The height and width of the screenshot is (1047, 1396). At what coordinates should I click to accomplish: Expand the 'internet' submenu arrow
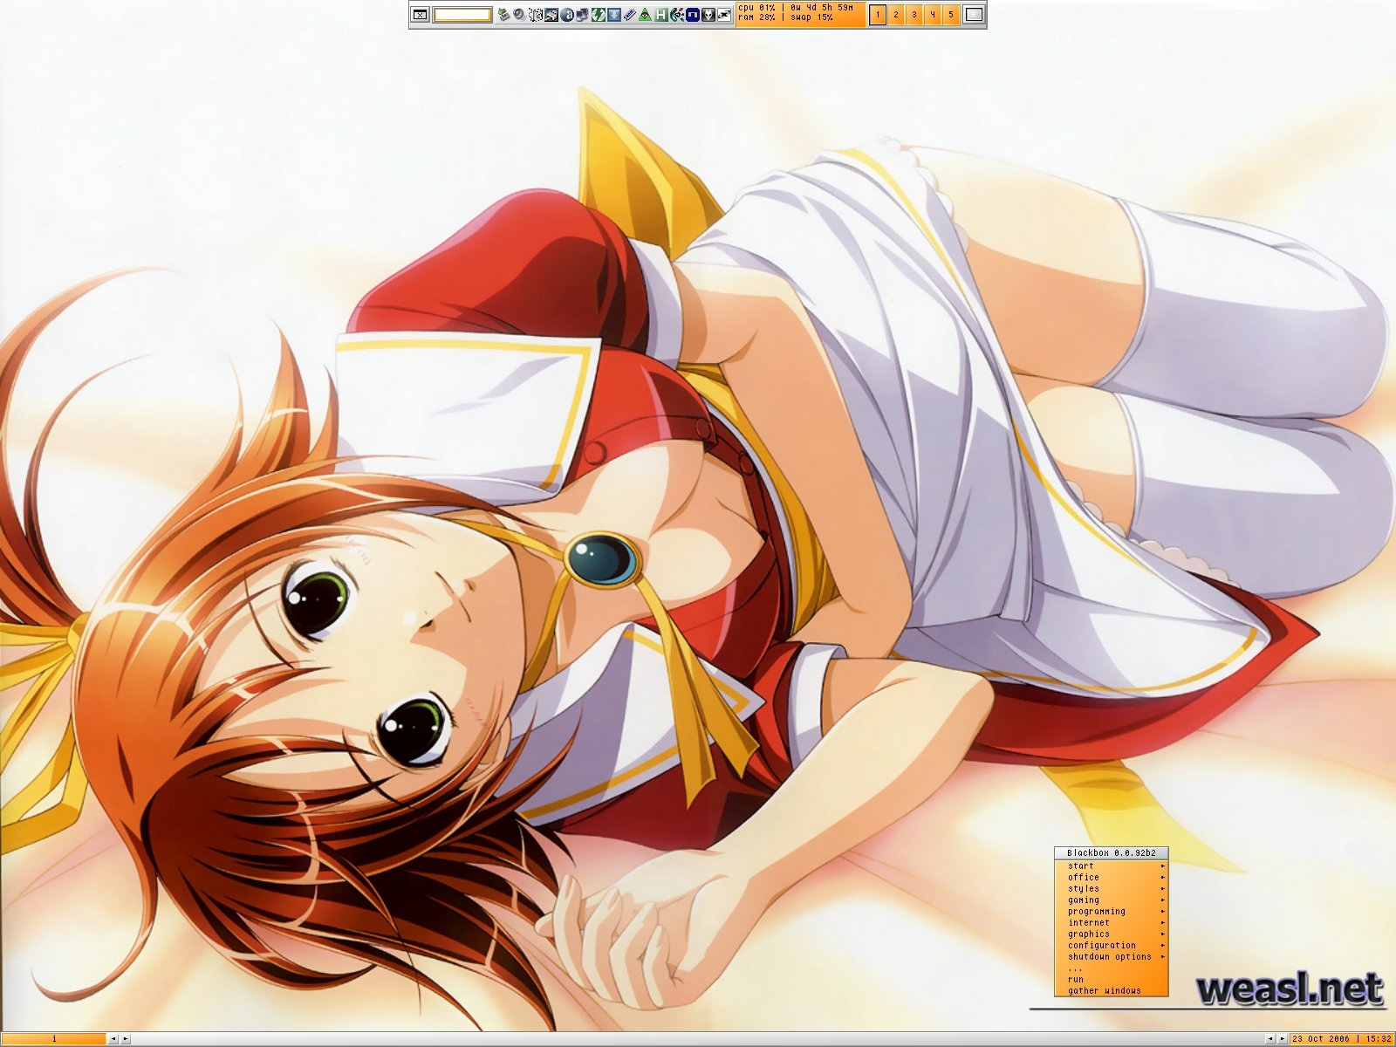click(1162, 923)
